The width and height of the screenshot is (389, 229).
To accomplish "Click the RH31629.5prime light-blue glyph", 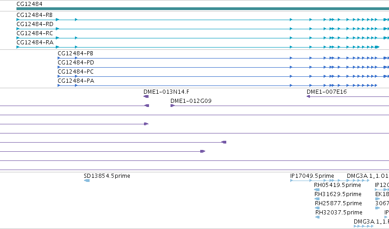I will (317, 199).
